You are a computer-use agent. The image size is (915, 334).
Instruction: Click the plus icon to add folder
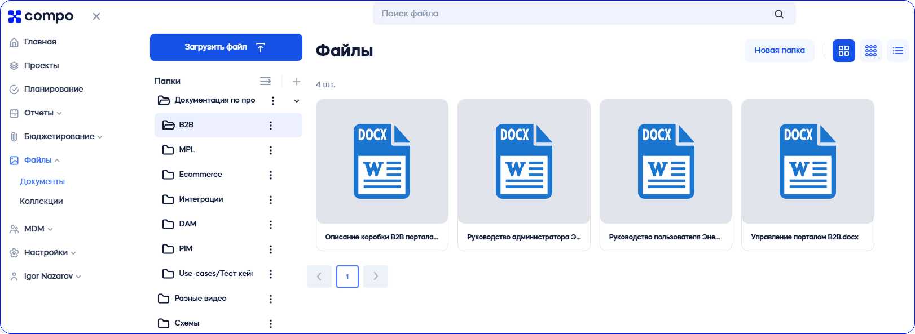(x=296, y=82)
